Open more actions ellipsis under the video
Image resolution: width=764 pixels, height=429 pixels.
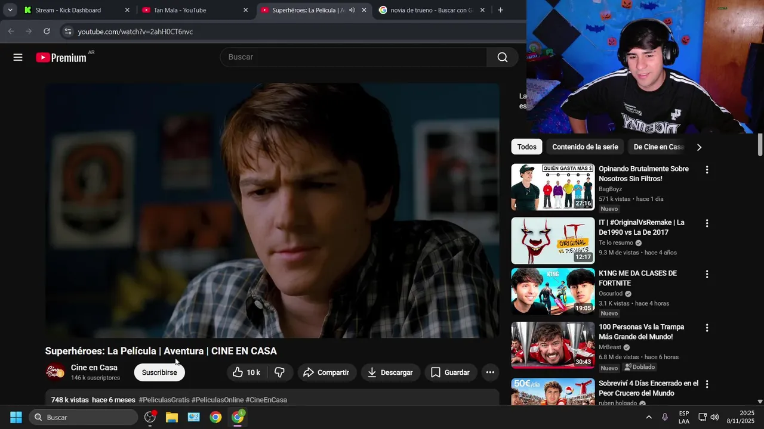click(490, 372)
